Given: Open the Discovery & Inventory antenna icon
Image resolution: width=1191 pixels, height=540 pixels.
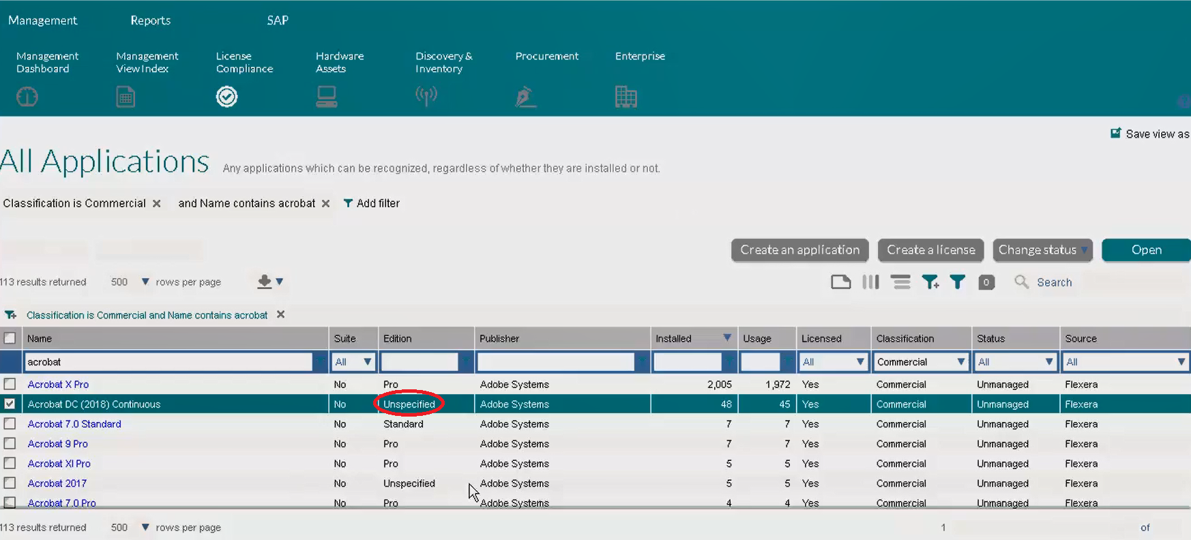Looking at the screenshot, I should (426, 96).
